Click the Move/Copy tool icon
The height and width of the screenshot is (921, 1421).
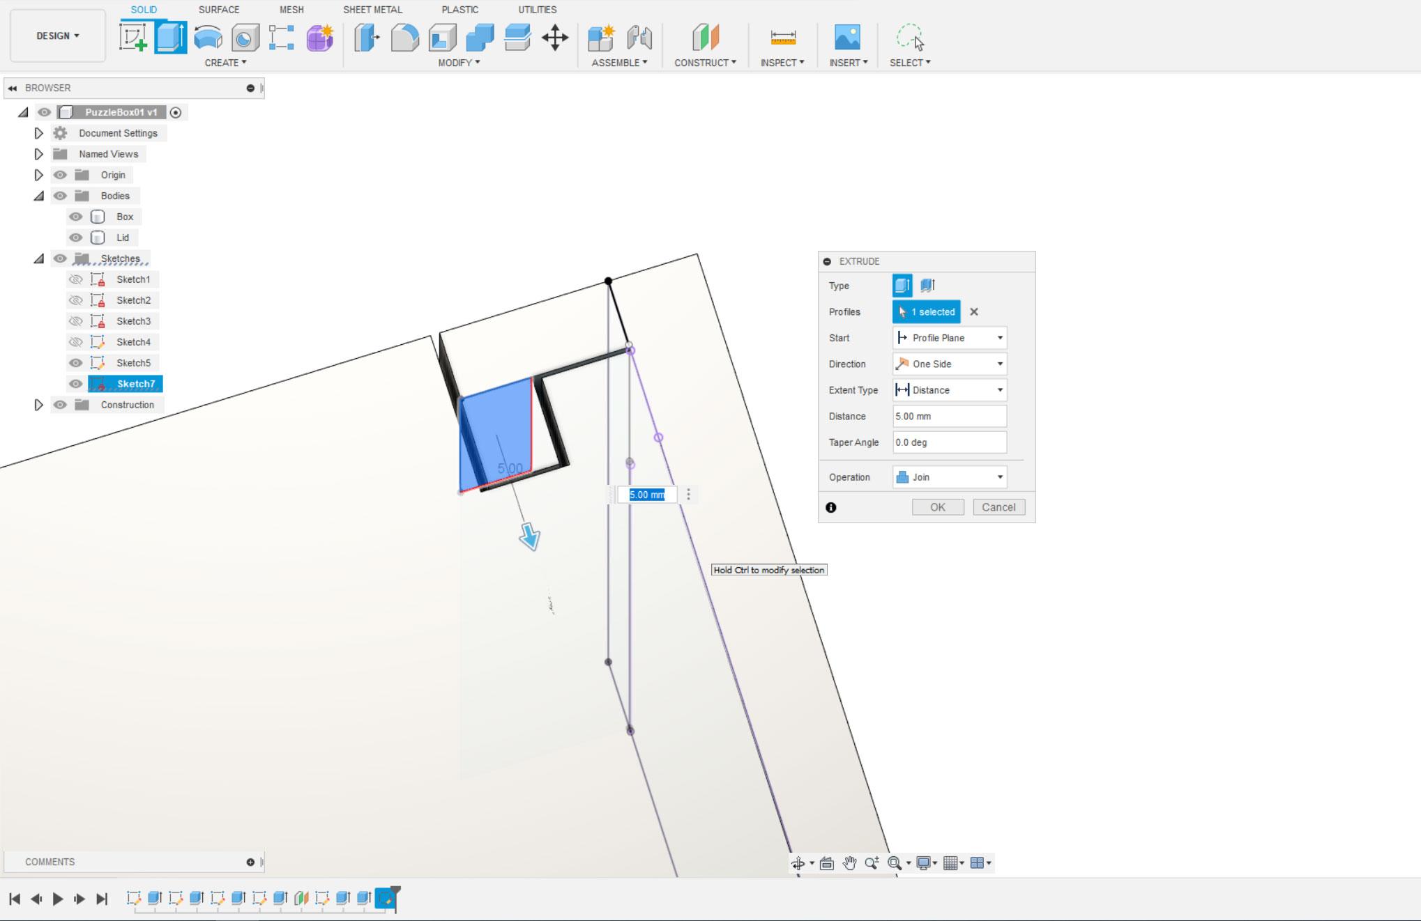556,37
